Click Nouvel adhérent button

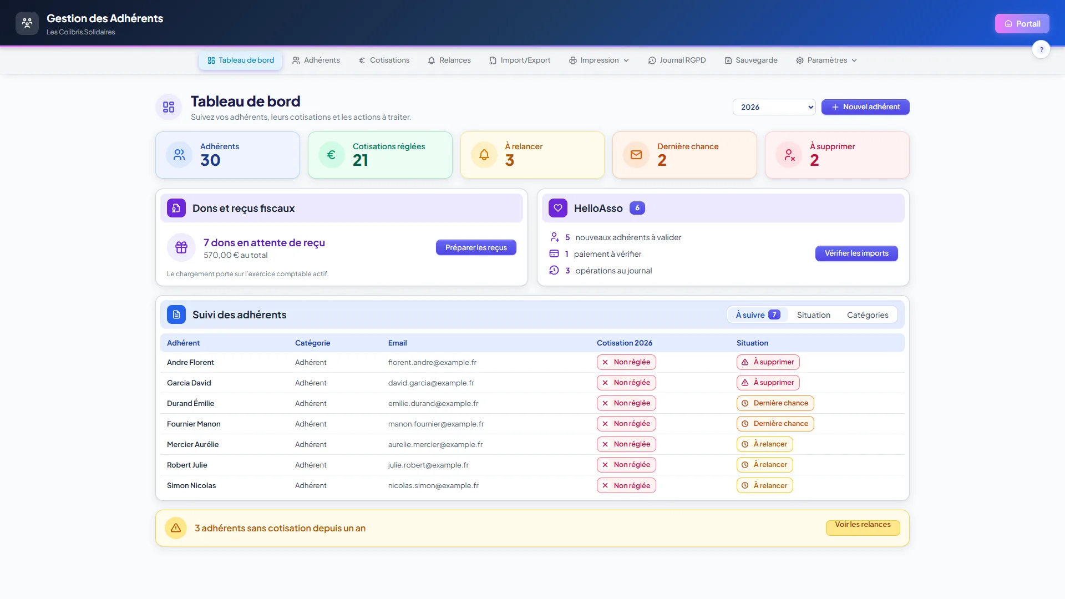865,107
